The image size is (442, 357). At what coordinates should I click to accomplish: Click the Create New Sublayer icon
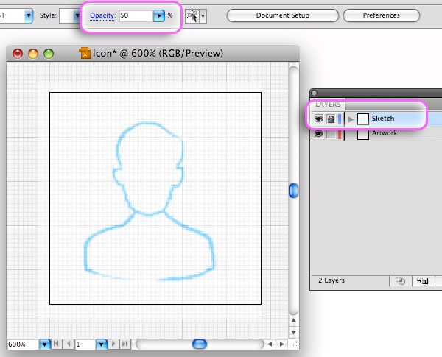pyautogui.click(x=423, y=281)
